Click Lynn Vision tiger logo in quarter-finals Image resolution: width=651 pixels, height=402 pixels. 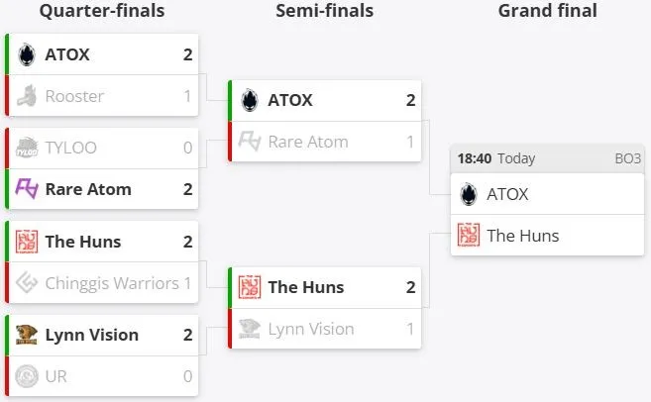(27, 335)
